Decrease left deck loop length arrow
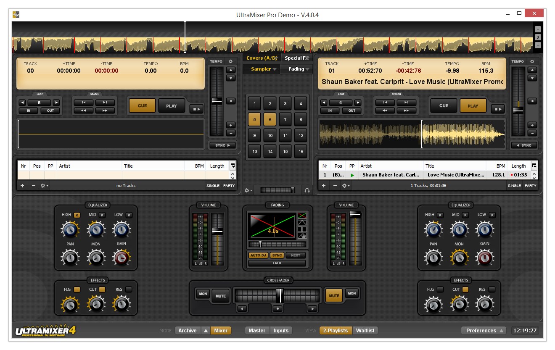The width and height of the screenshot is (555, 350). pyautogui.click(x=22, y=103)
